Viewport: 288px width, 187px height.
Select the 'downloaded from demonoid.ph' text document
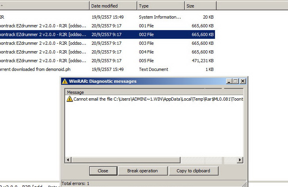(x=107, y=69)
